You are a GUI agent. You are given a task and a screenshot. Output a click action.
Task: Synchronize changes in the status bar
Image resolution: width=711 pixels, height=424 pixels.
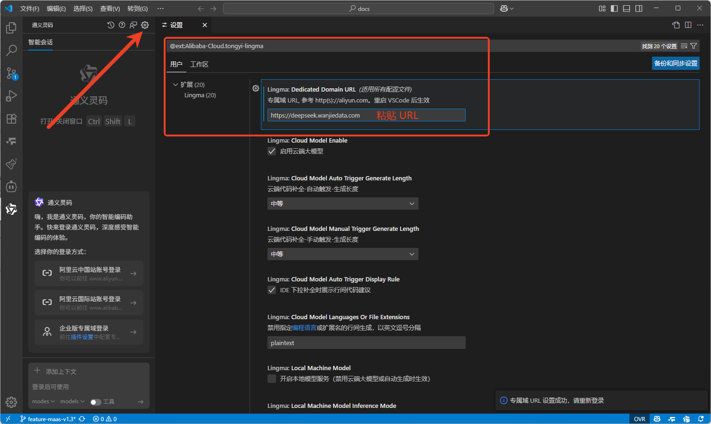[82, 419]
